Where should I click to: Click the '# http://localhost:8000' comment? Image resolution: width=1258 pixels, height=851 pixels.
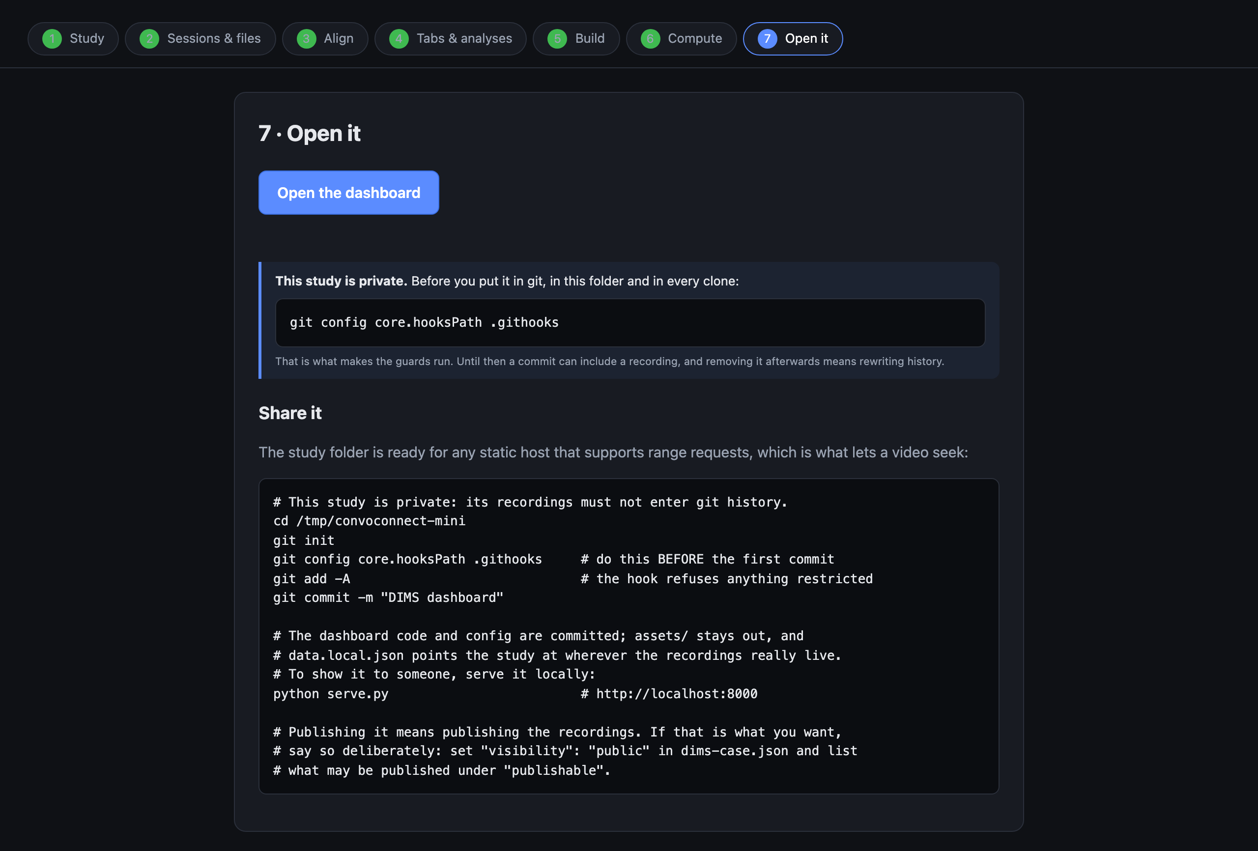point(669,694)
